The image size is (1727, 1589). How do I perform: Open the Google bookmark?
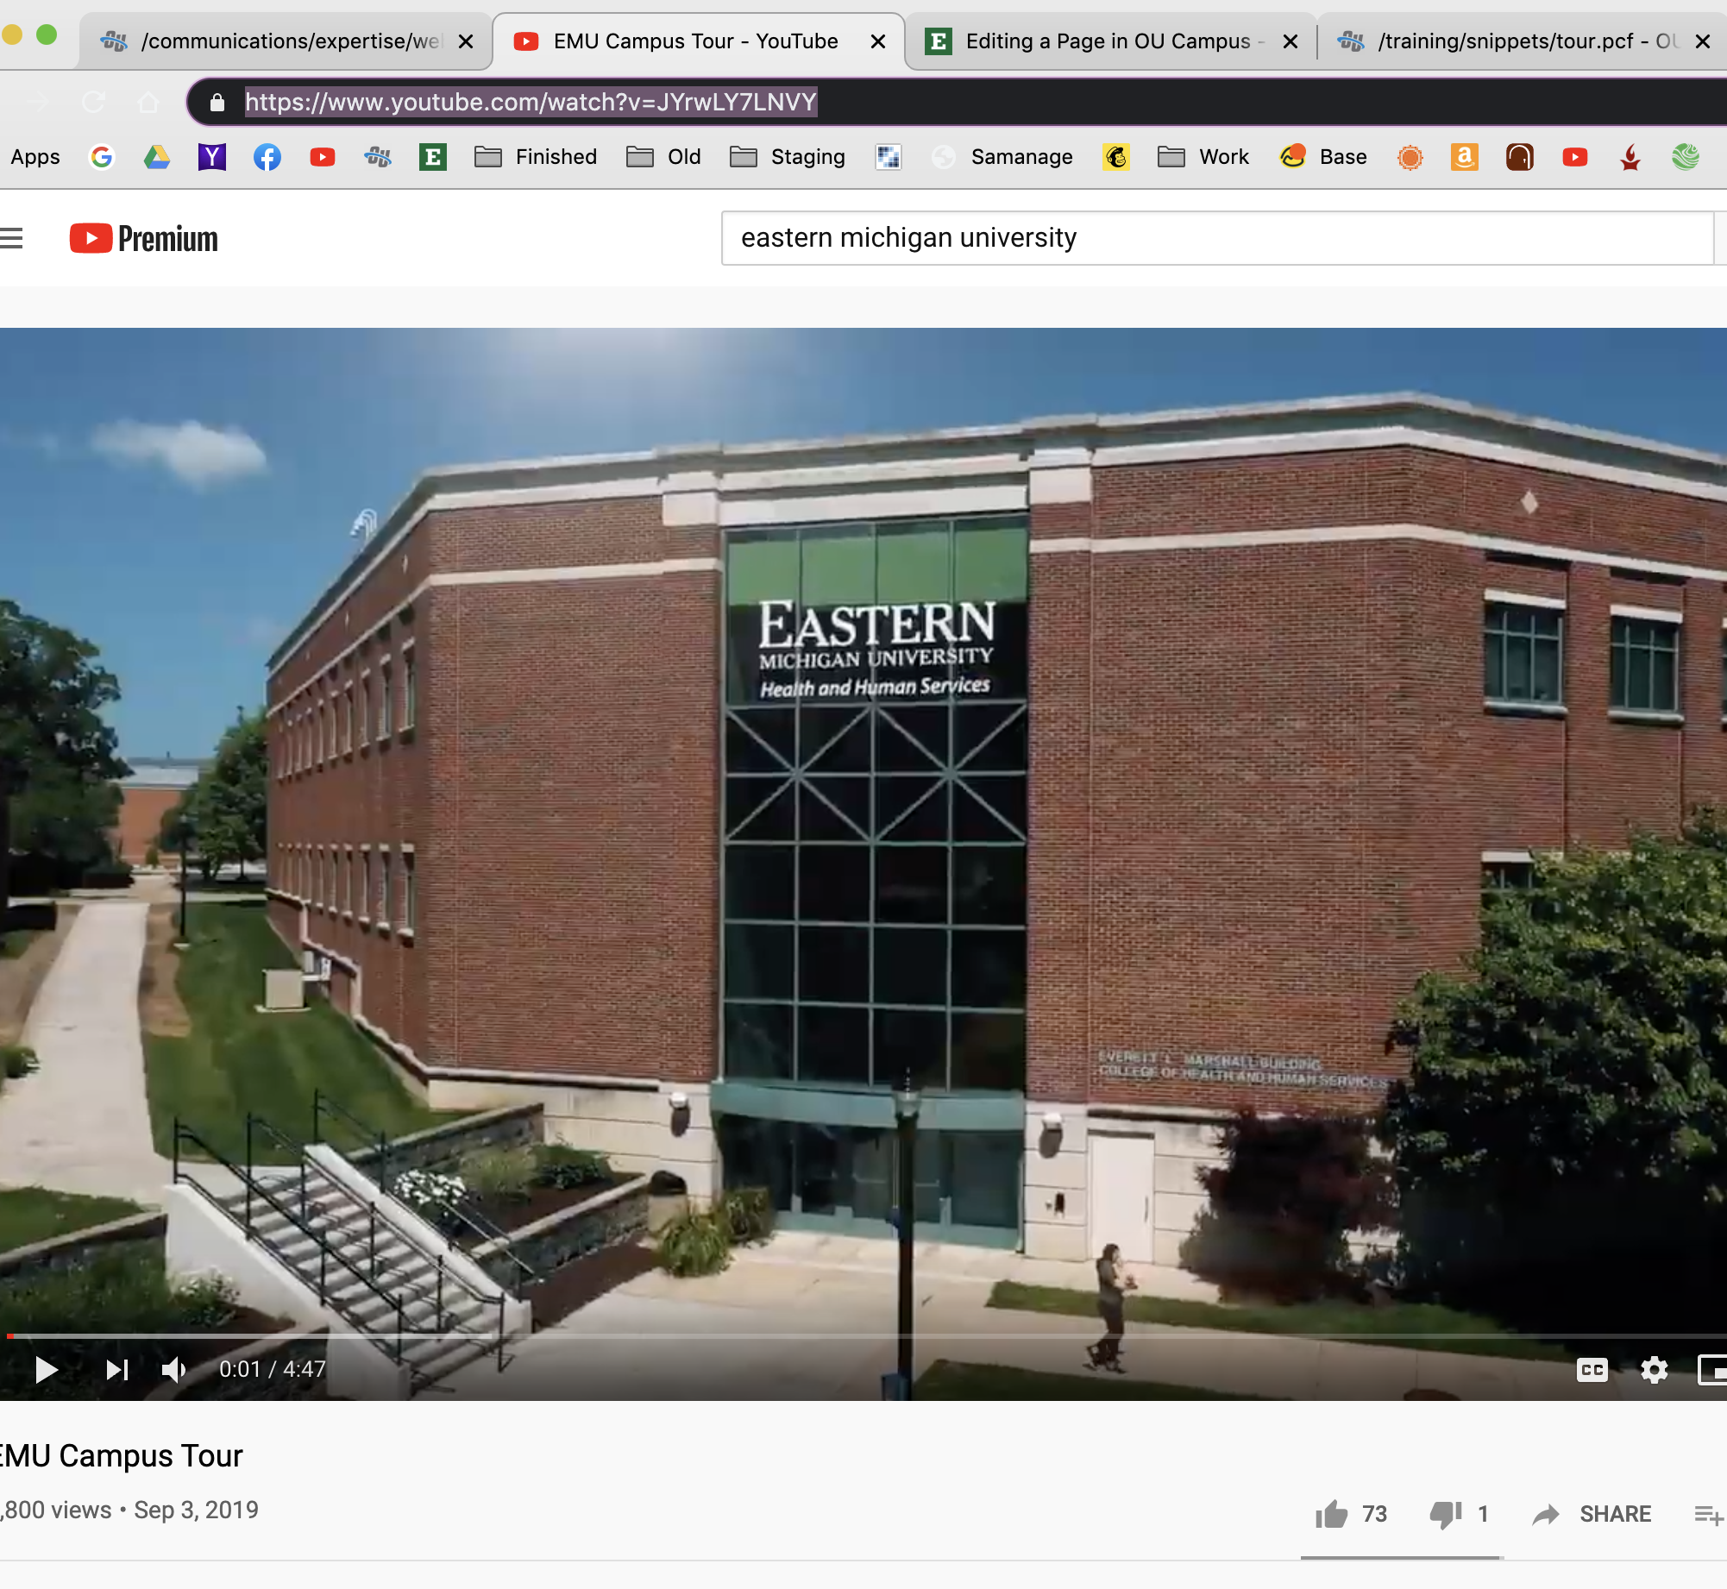[102, 157]
